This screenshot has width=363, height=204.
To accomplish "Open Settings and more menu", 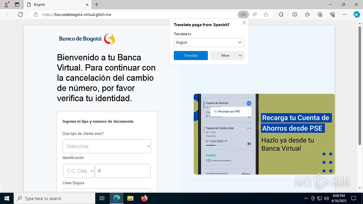I will [345, 14].
